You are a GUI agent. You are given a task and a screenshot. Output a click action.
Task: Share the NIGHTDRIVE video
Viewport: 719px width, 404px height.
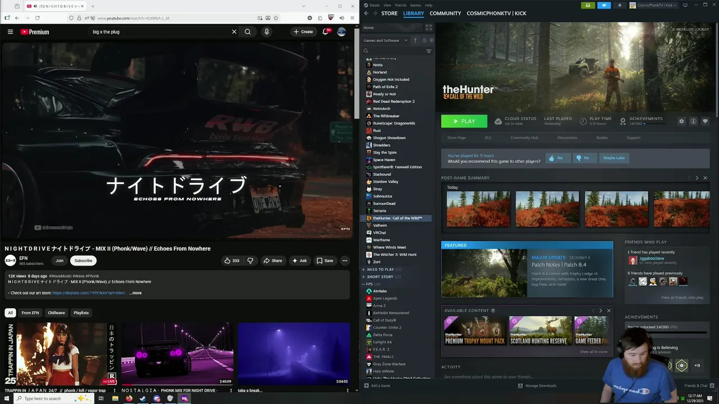(x=272, y=260)
